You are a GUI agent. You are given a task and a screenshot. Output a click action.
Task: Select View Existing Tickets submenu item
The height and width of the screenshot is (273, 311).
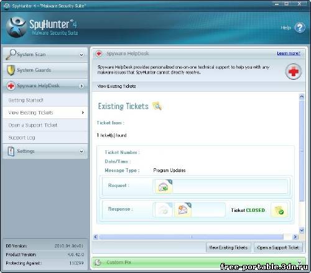point(45,113)
